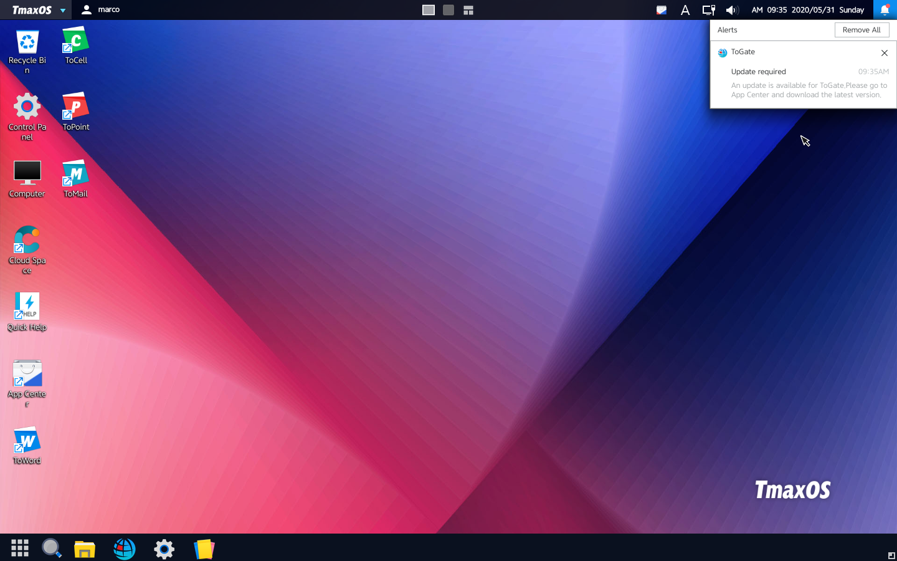This screenshot has width=897, height=561.
Task: Click the notification bell icon
Action: click(x=885, y=9)
